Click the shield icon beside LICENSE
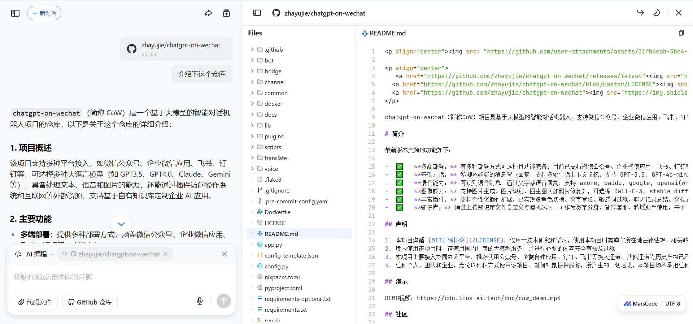This screenshot has height=324, width=693. (x=260, y=223)
